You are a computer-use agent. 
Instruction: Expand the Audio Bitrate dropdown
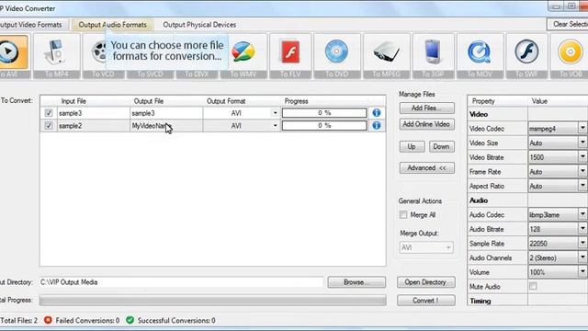[x=582, y=229]
